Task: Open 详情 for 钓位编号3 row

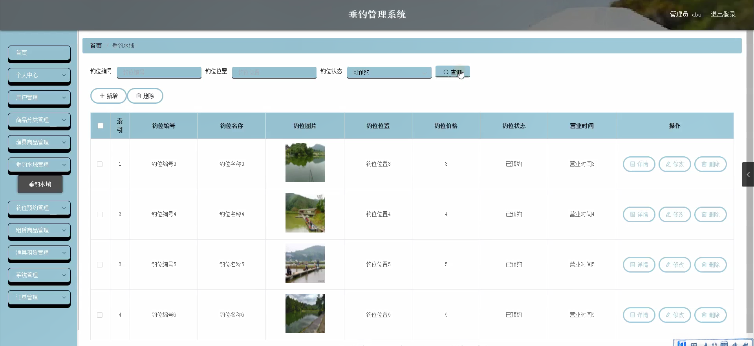Action: [x=639, y=164]
